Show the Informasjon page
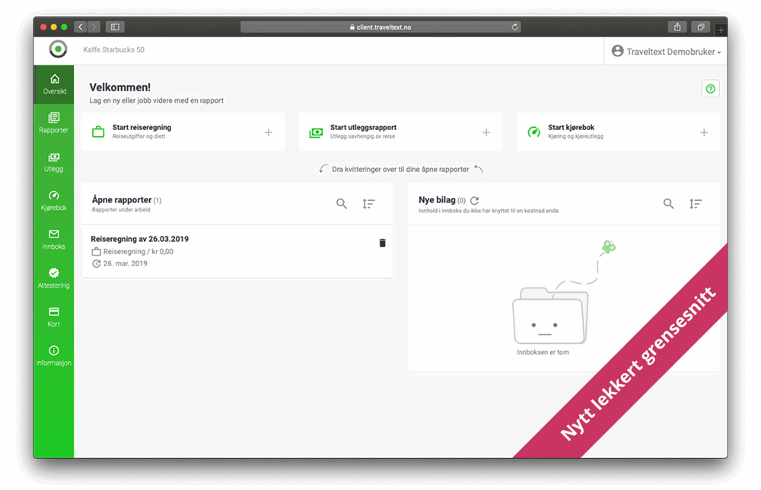Screen dimensions: 761x490 54,355
